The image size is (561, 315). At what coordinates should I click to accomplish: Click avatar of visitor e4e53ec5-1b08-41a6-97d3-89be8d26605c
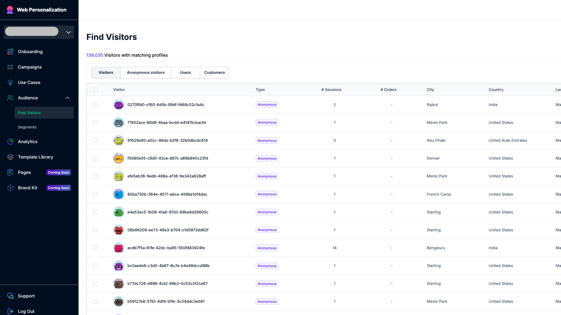click(x=119, y=212)
